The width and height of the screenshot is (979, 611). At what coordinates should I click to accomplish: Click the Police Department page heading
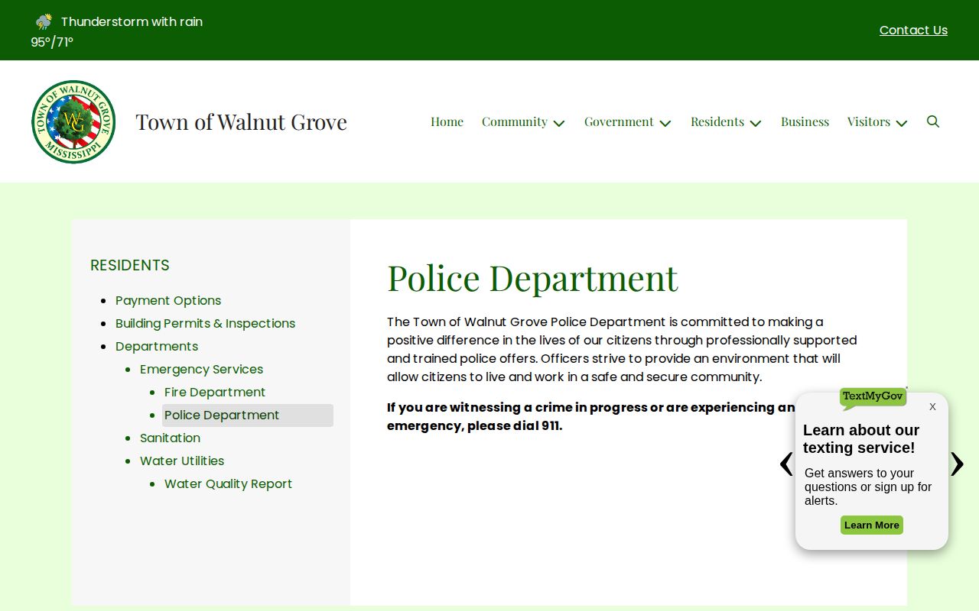point(532,277)
